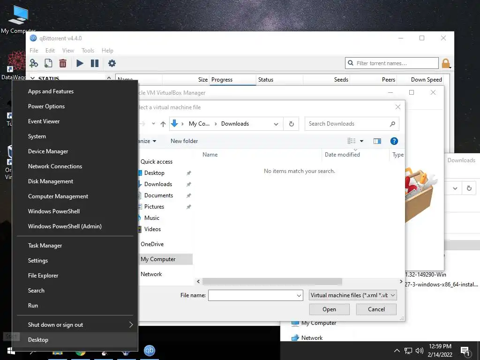Click the search magnifier in Search Downloads box
The image size is (480, 360).
392,124
